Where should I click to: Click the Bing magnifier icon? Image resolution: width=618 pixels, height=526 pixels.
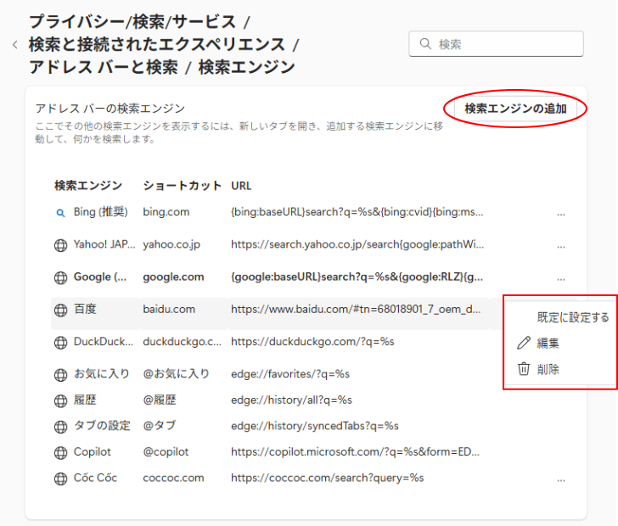click(x=60, y=213)
